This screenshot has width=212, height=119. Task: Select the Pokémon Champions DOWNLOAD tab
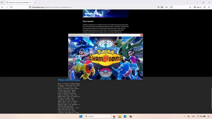click(19, 2)
